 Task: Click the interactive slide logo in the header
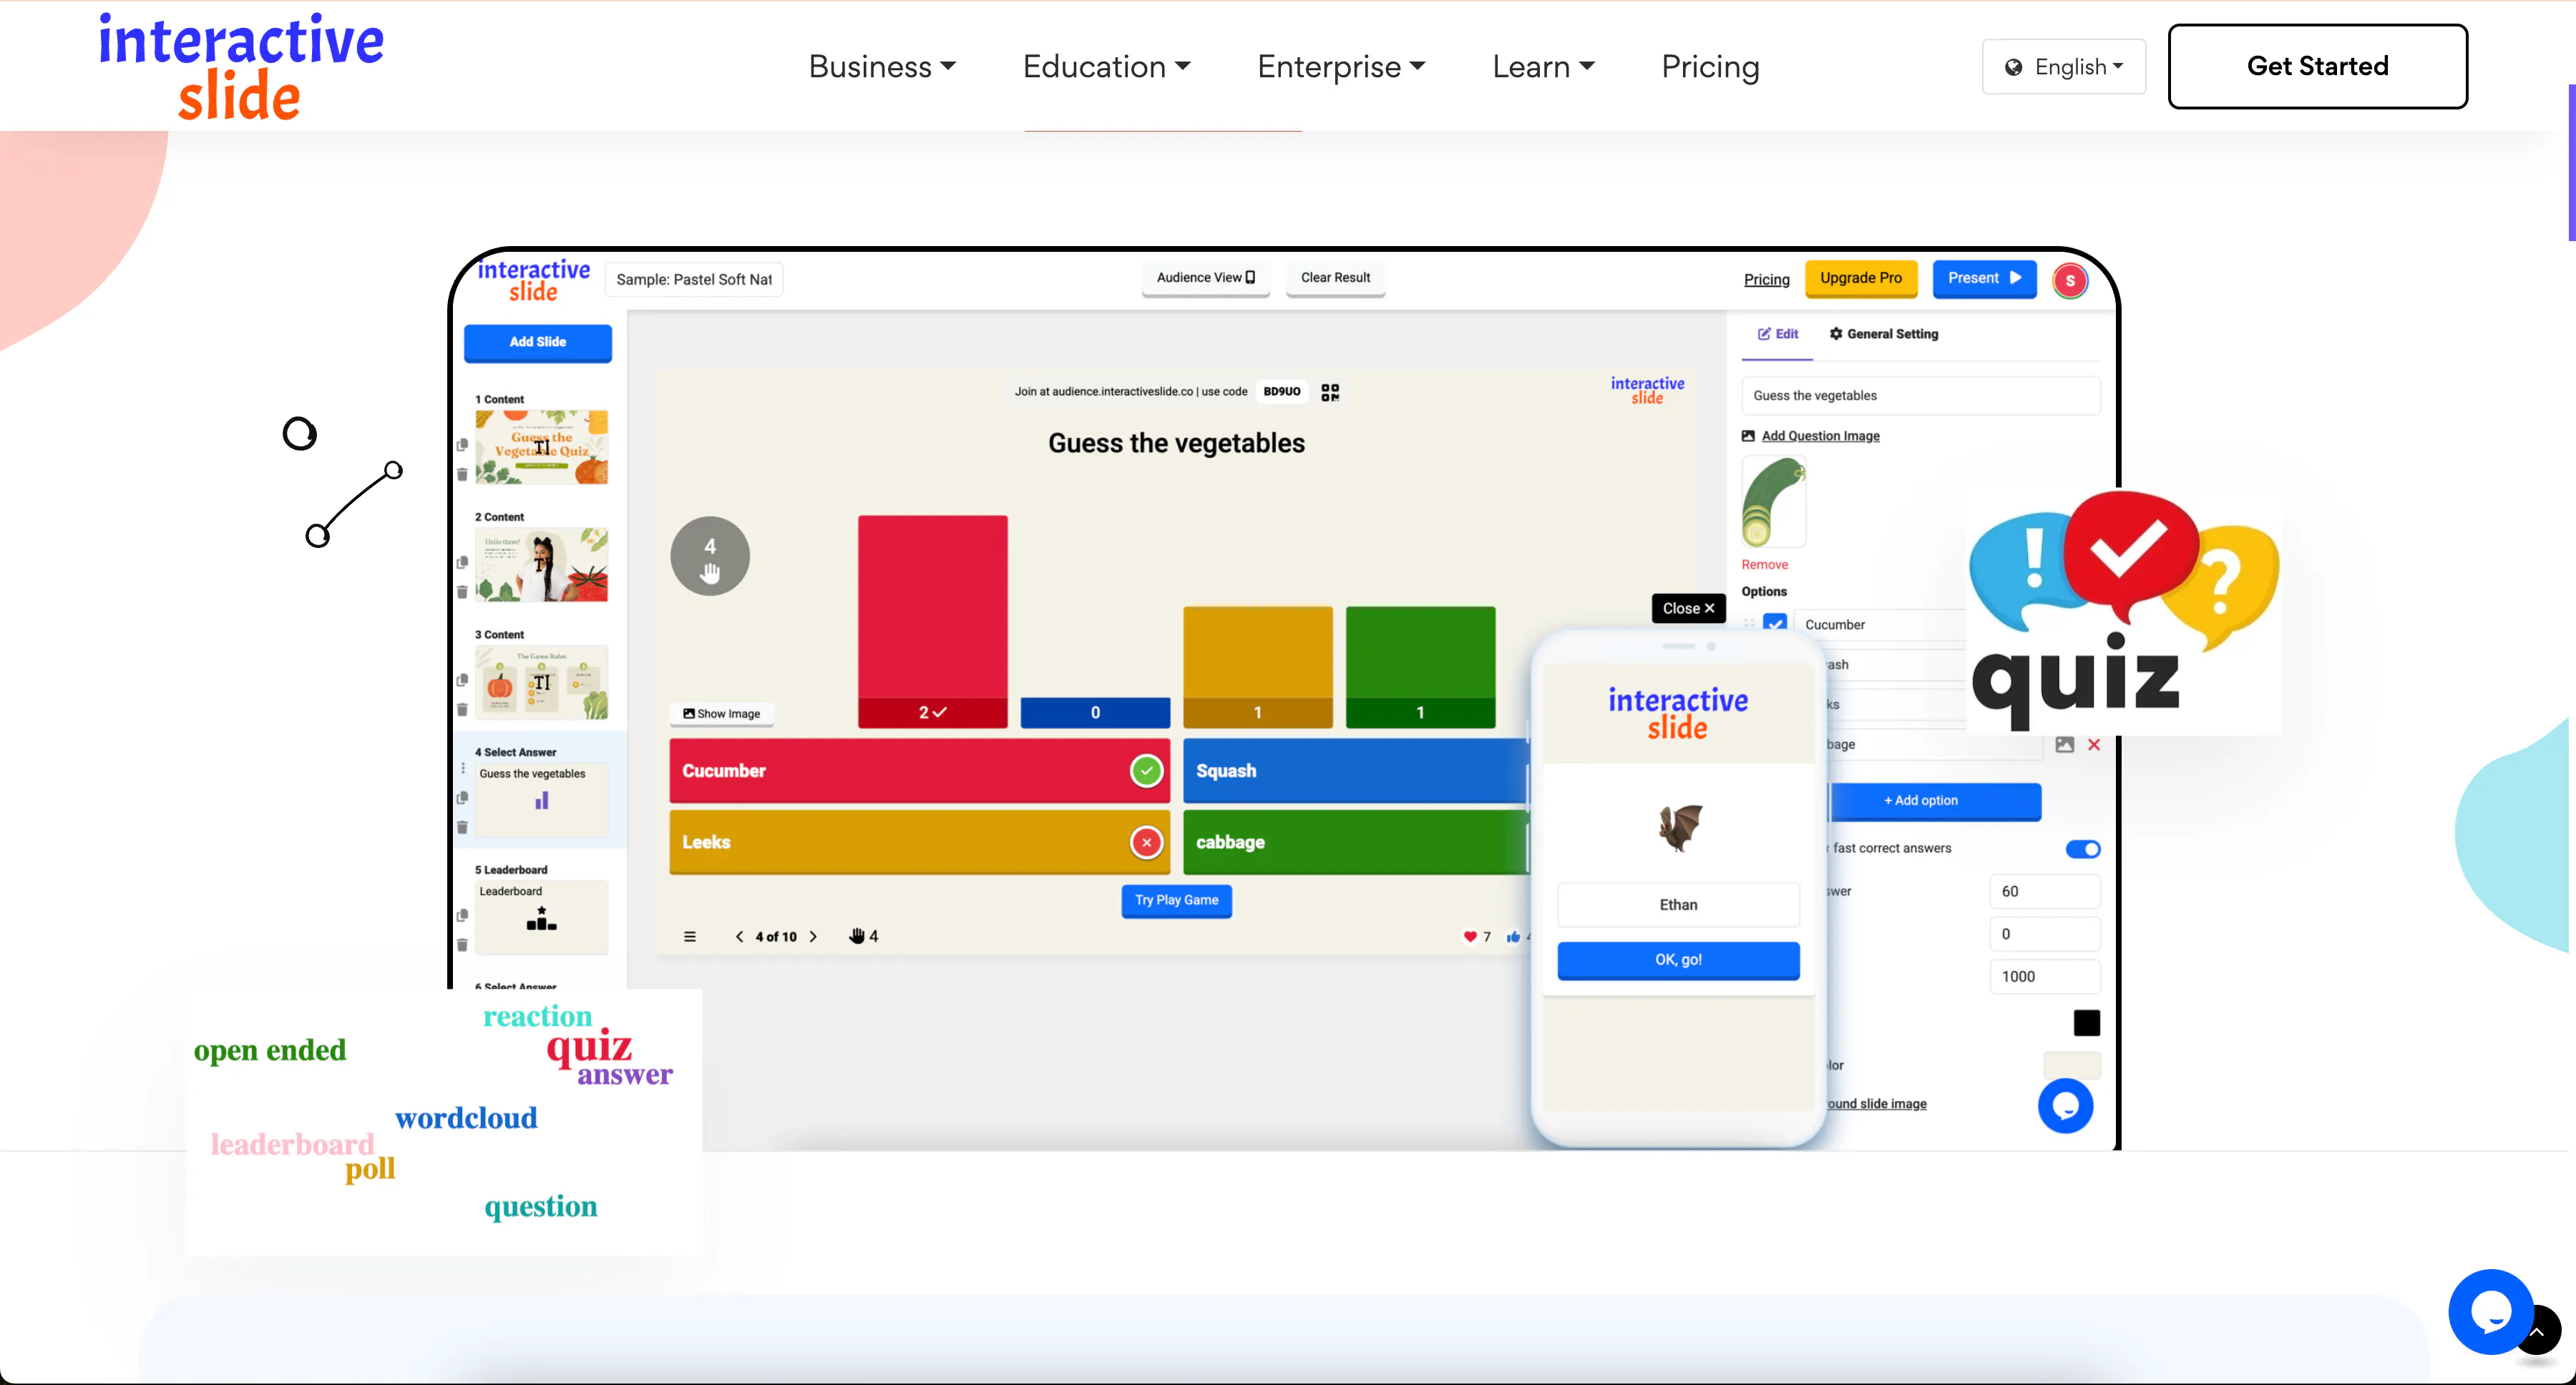pos(241,66)
